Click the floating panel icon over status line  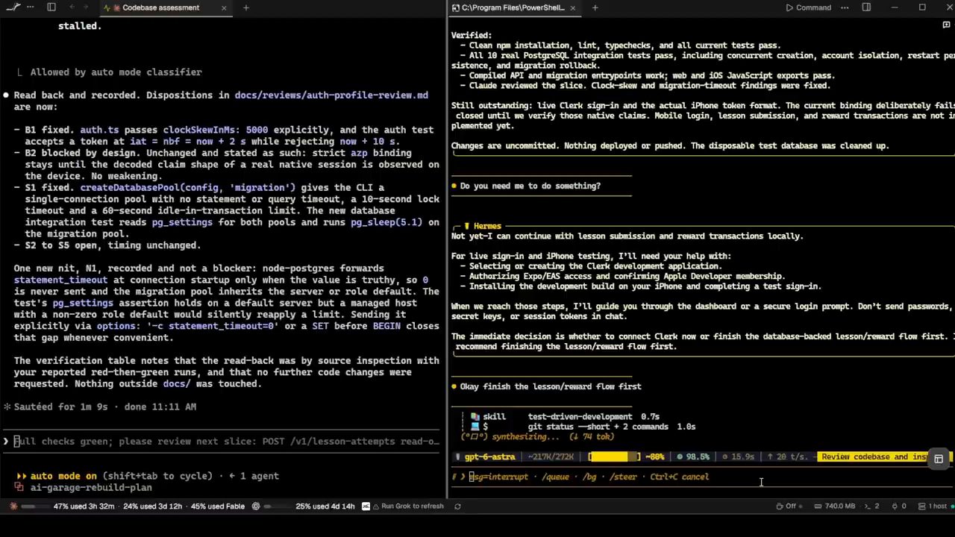(939, 459)
